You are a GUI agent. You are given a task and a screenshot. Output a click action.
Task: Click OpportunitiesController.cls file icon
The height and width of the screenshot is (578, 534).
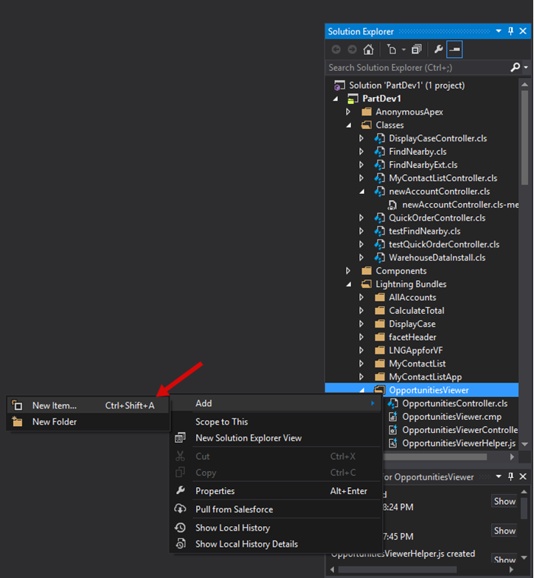[393, 404]
